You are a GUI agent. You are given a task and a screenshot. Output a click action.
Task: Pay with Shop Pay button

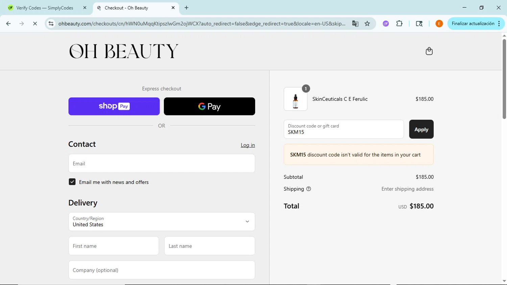tap(114, 106)
